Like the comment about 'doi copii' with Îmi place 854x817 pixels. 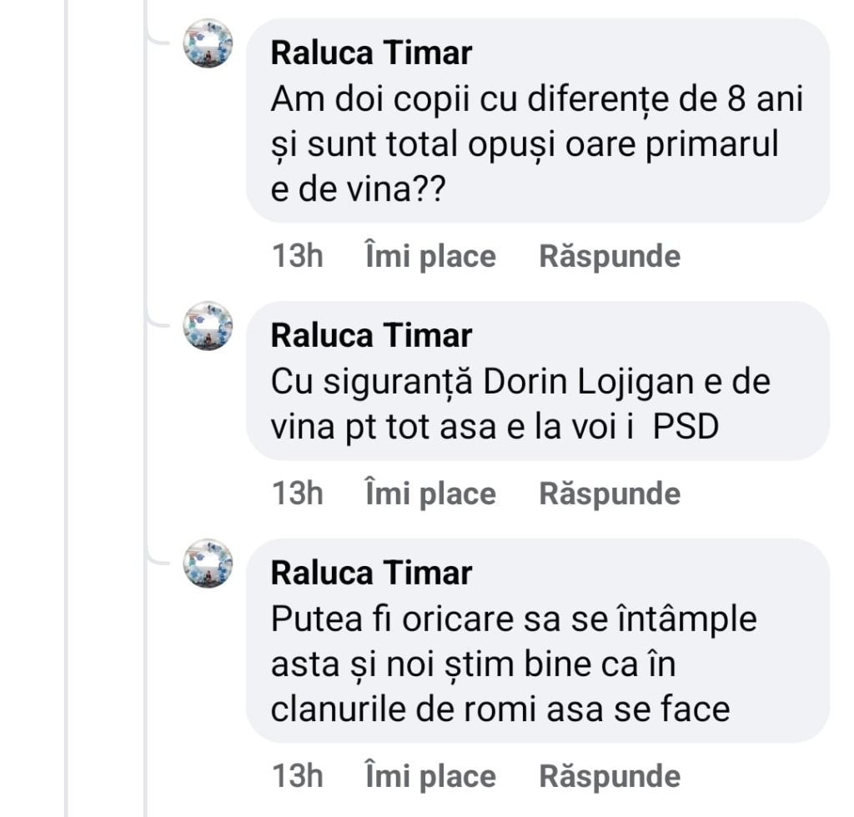point(430,256)
